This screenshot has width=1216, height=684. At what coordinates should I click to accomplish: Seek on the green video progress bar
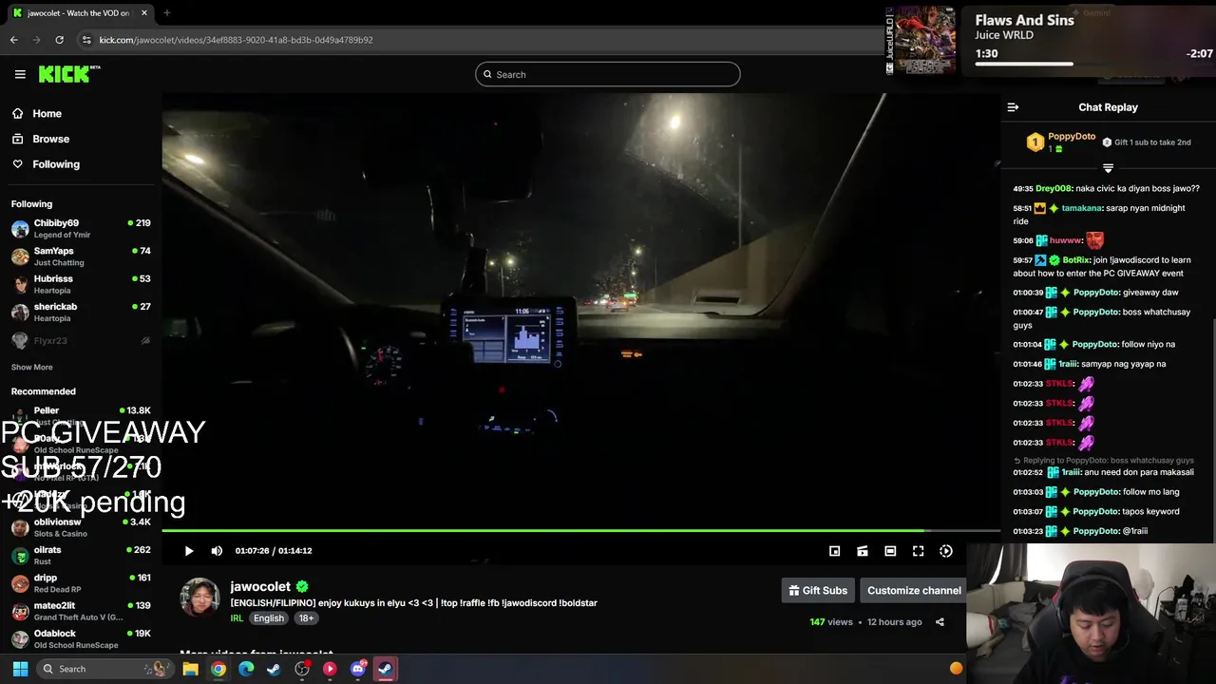click(x=580, y=530)
